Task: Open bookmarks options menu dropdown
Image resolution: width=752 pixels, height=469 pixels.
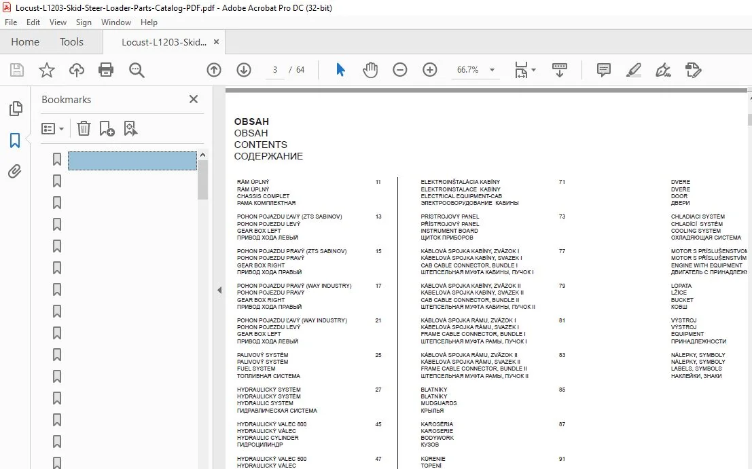Action: point(53,128)
